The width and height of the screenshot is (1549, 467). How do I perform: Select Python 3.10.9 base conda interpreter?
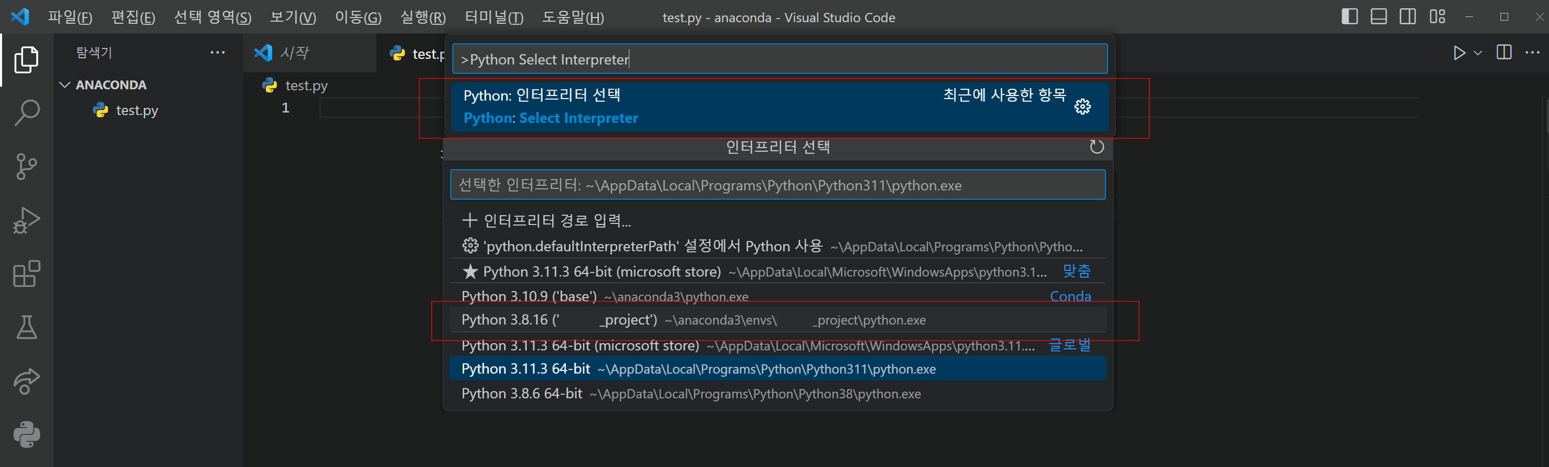tap(778, 296)
